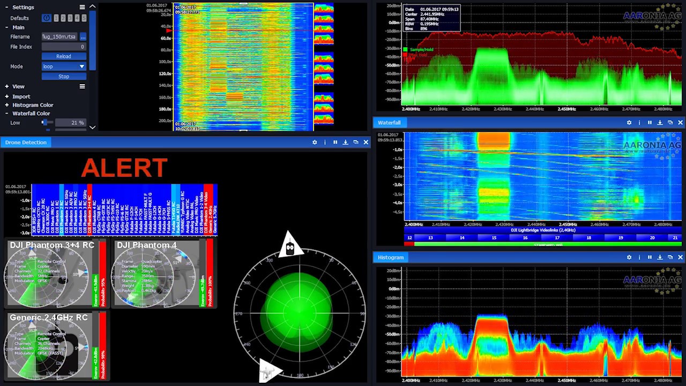
Task: Detach the Histogram panel window
Action: tap(670, 257)
